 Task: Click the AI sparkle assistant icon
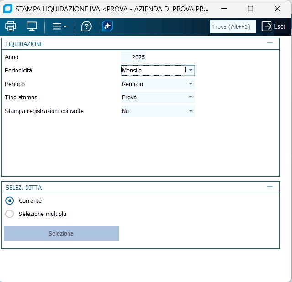(107, 26)
